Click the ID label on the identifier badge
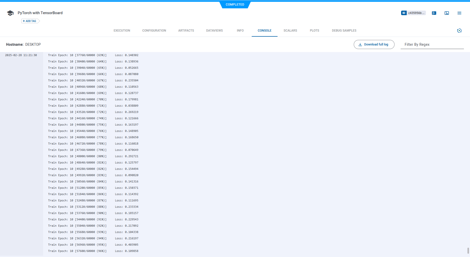The image size is (470, 257). click(x=404, y=13)
